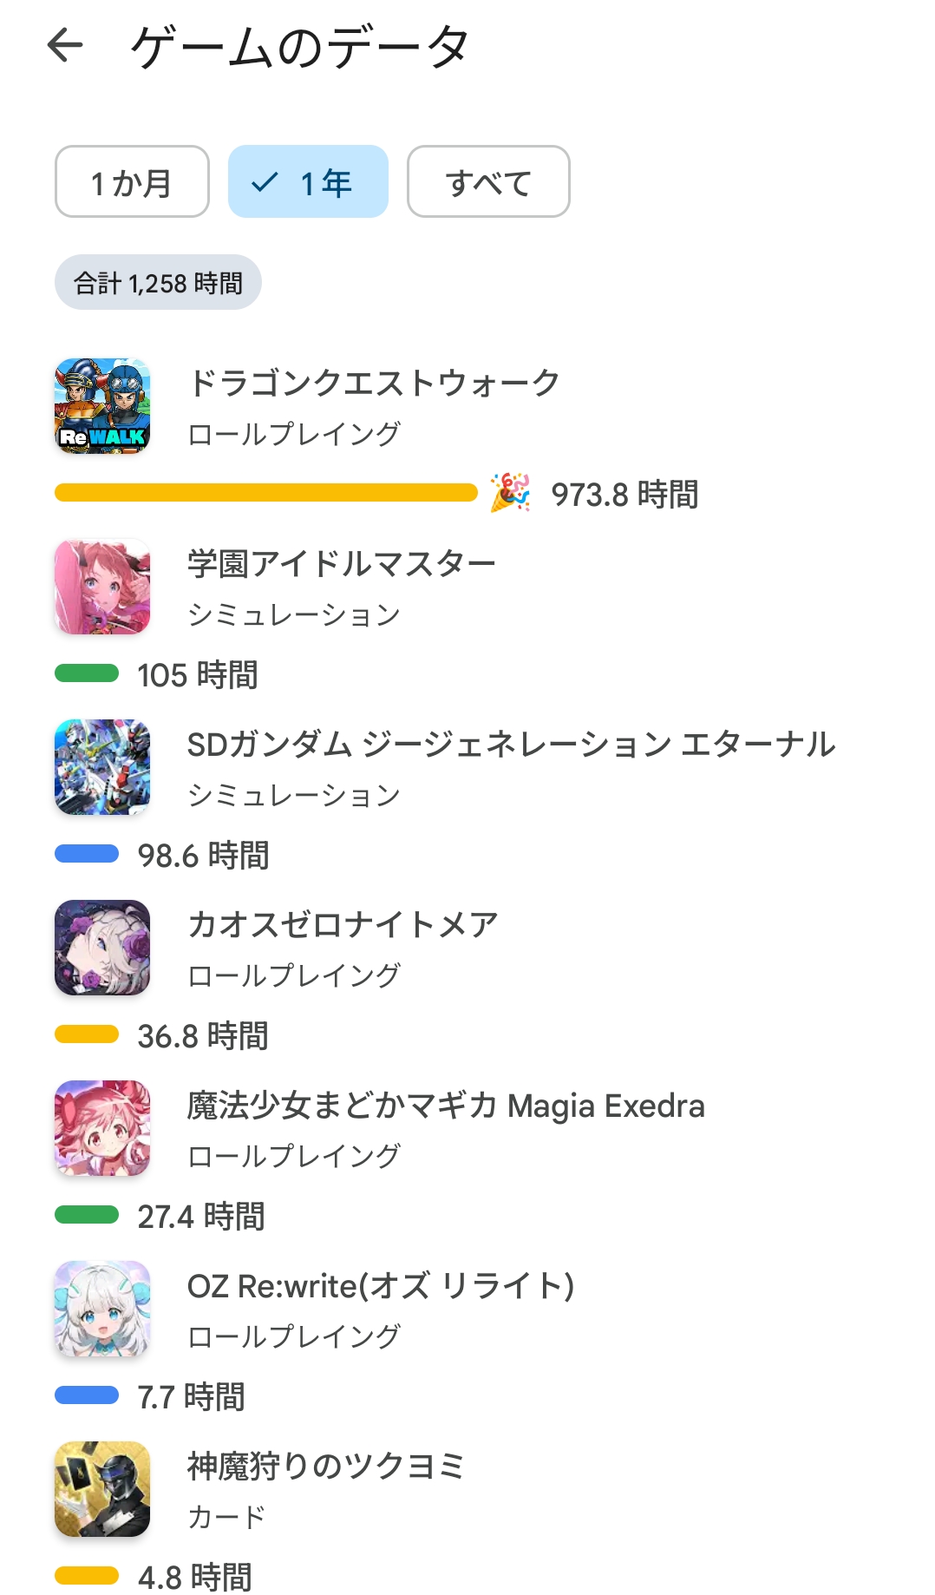Tap the 973.8 時間 yellow progress bar
Viewport: 935px width, 1595px height.
pyautogui.click(x=265, y=493)
